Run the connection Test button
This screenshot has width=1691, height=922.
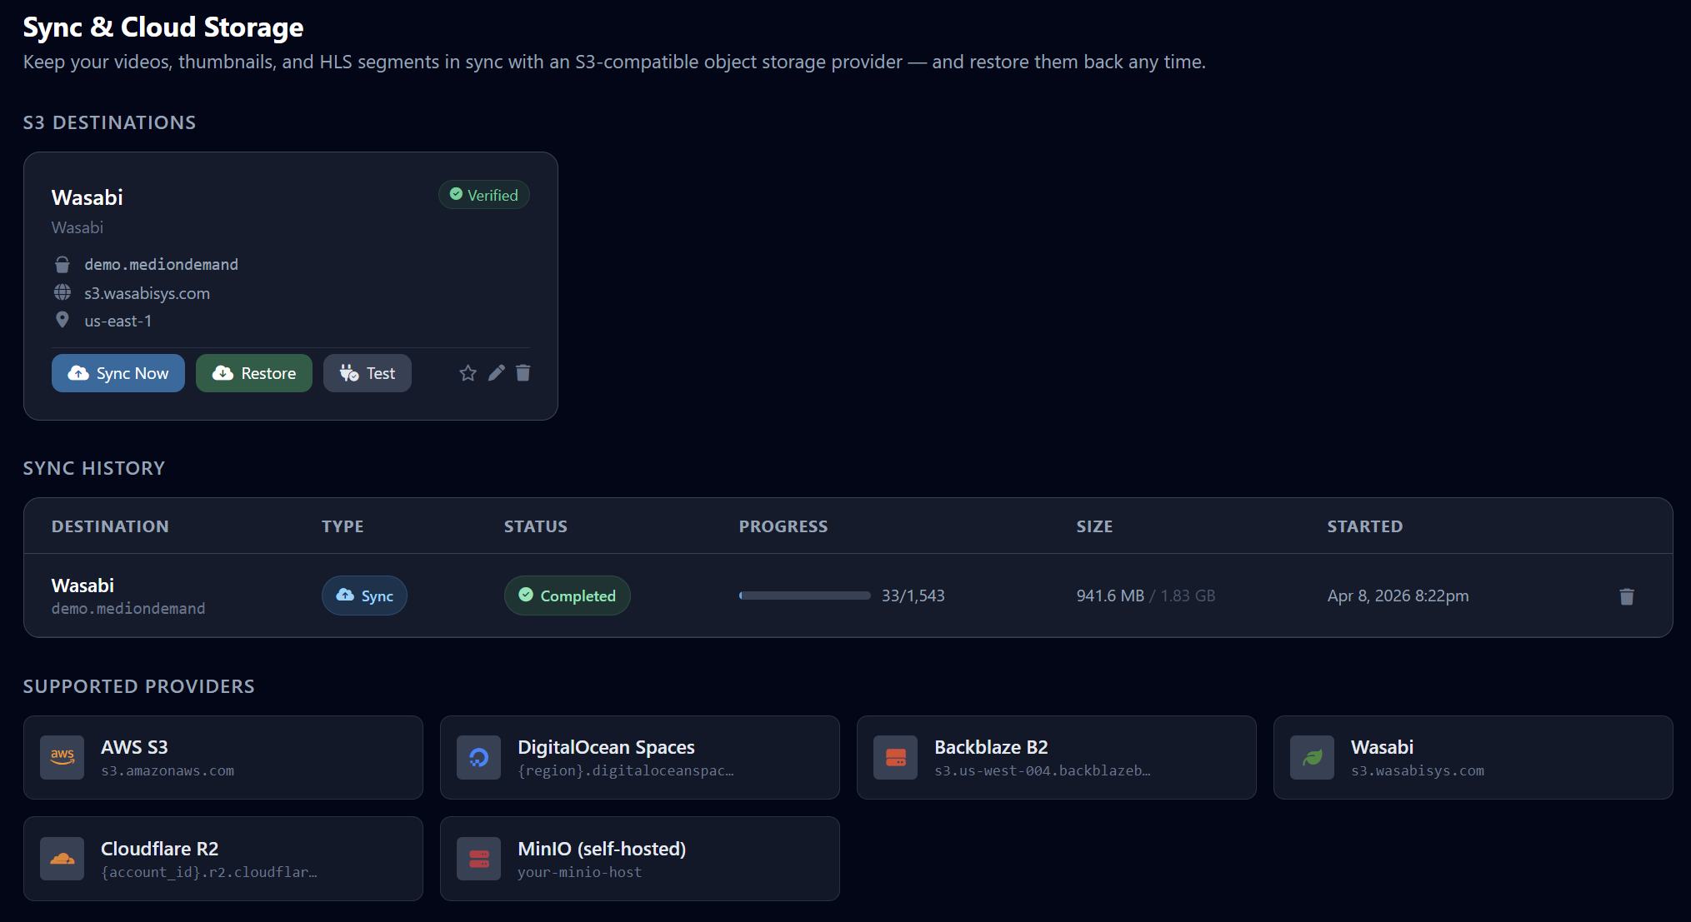point(368,373)
